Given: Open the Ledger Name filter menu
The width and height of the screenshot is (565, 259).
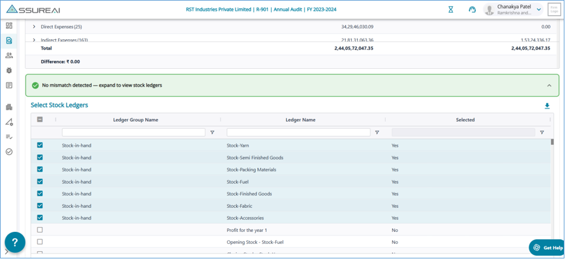Looking at the screenshot, I should click(x=377, y=132).
